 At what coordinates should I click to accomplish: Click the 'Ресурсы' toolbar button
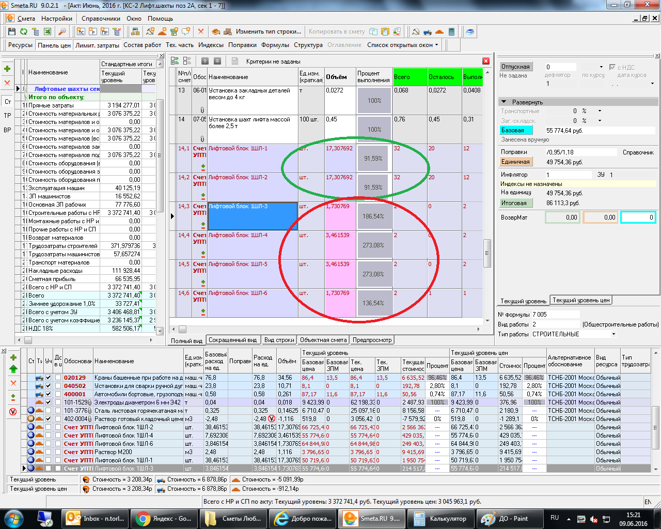tap(20, 45)
